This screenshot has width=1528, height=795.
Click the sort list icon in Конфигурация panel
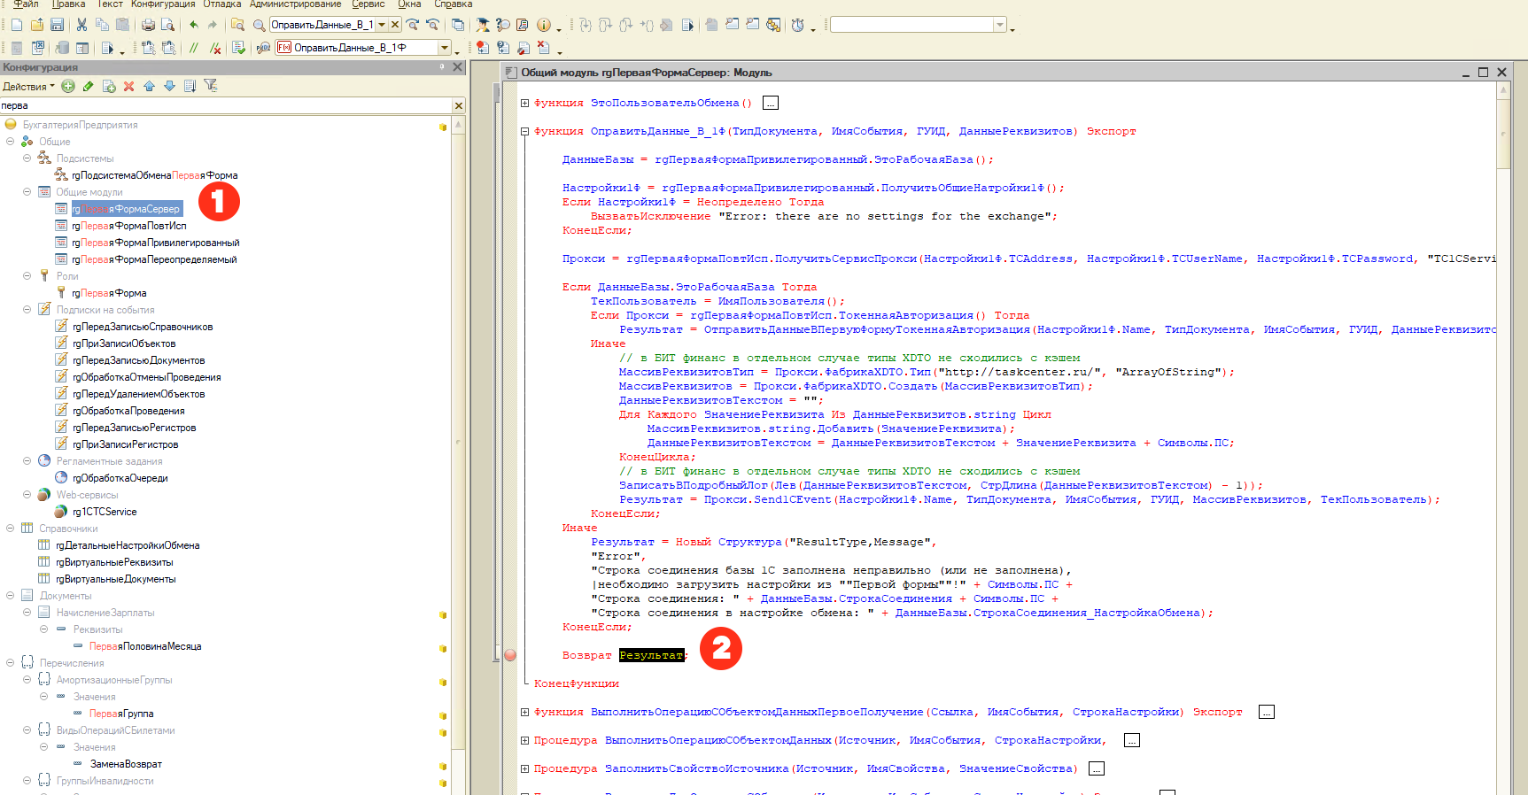[x=190, y=86]
